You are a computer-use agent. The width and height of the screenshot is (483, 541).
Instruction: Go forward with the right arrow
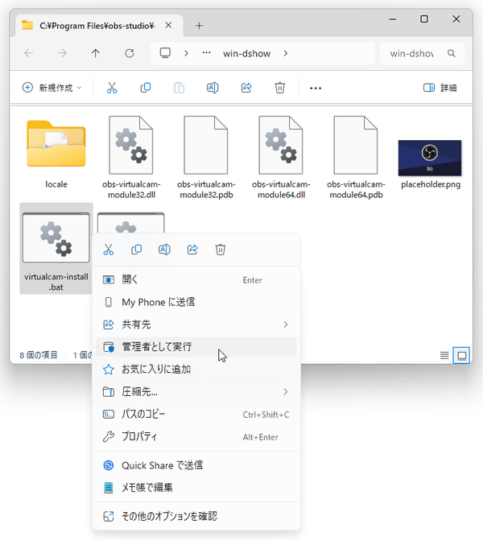[62, 53]
